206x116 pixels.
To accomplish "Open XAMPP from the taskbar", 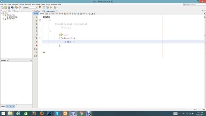I will [x=65, y=113].
